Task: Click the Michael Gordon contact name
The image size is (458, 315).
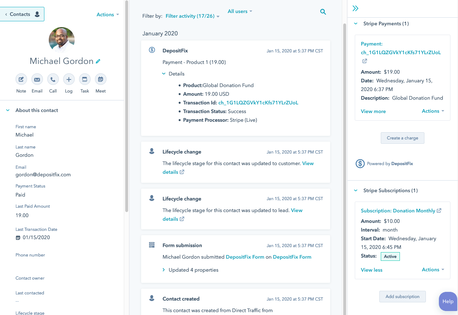Action: [x=62, y=61]
